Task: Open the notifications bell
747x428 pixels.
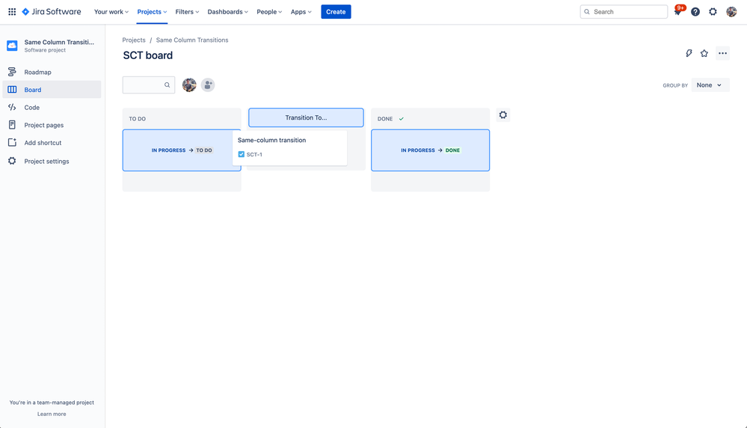Action: pyautogui.click(x=677, y=11)
